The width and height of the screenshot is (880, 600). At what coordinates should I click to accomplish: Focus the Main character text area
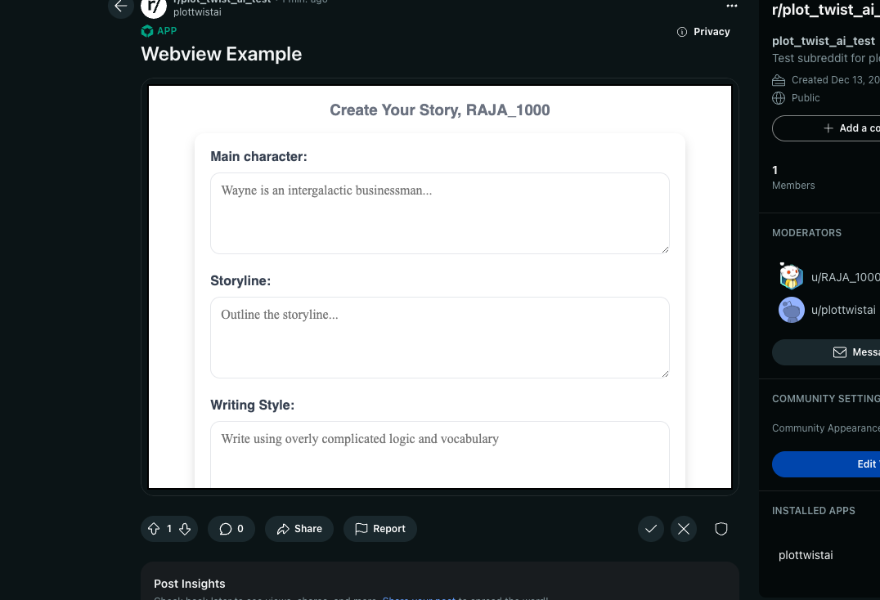(440, 213)
